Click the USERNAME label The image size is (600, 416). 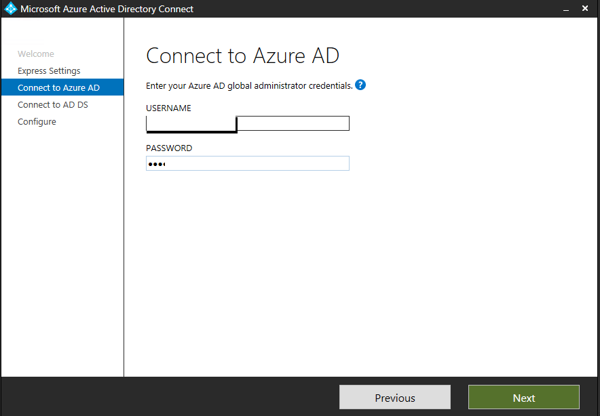pos(168,108)
